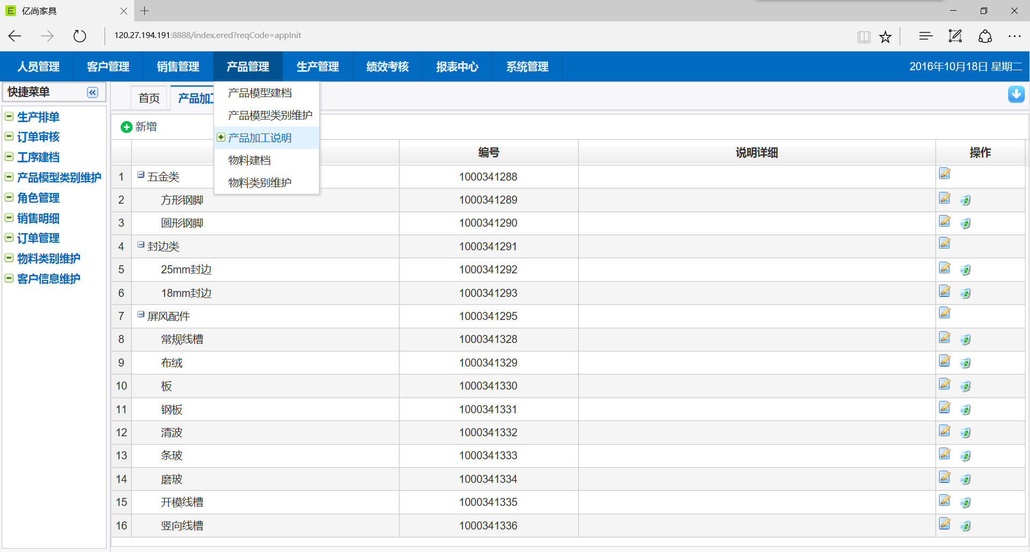Click the edit icon for 方形钢脚 row
1030x552 pixels.
[945, 199]
